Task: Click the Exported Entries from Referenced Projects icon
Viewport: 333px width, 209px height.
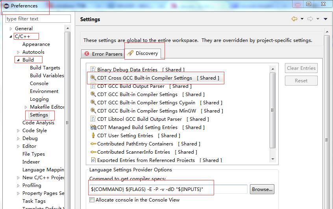Action: click(x=93, y=160)
